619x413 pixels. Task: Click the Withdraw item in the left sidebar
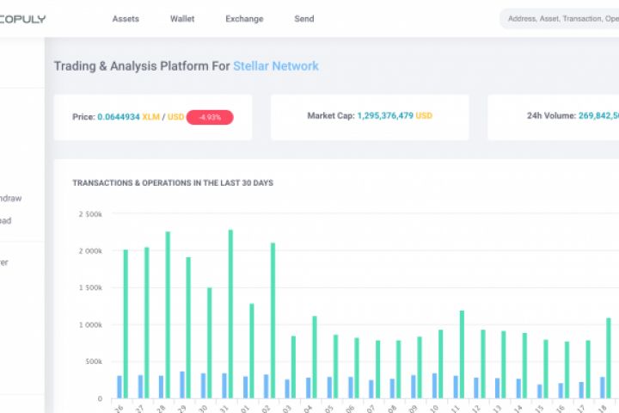tap(9, 198)
